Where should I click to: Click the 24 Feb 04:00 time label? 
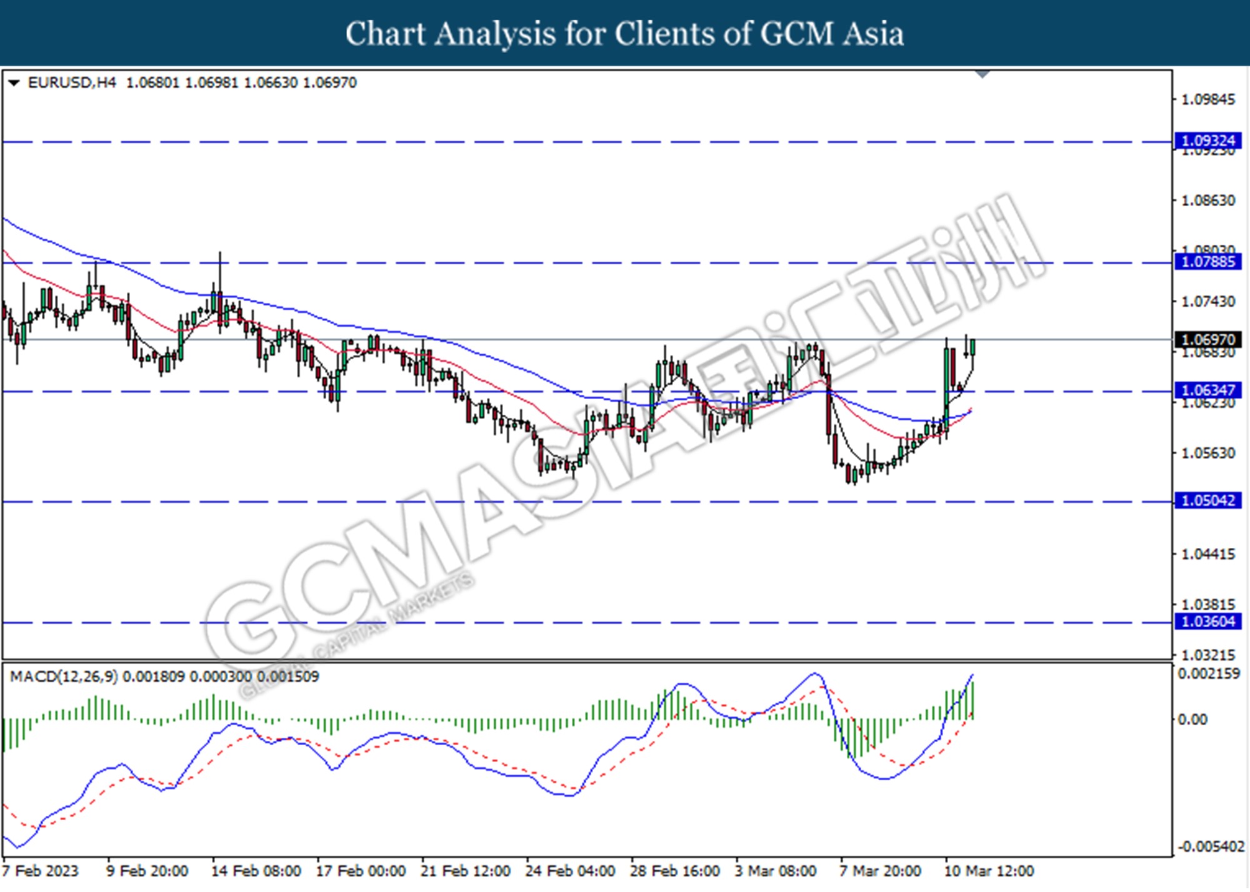point(570,871)
